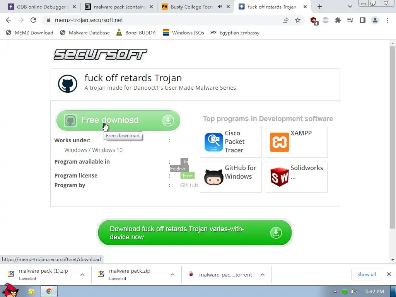The image size is (396, 297).
Task: Click the taskbar clock showing 5:32 PM
Action: (x=375, y=292)
